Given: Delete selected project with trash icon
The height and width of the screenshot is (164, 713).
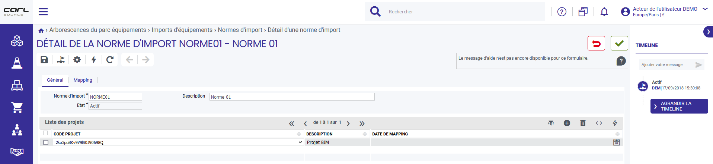Looking at the screenshot, I should [583, 123].
